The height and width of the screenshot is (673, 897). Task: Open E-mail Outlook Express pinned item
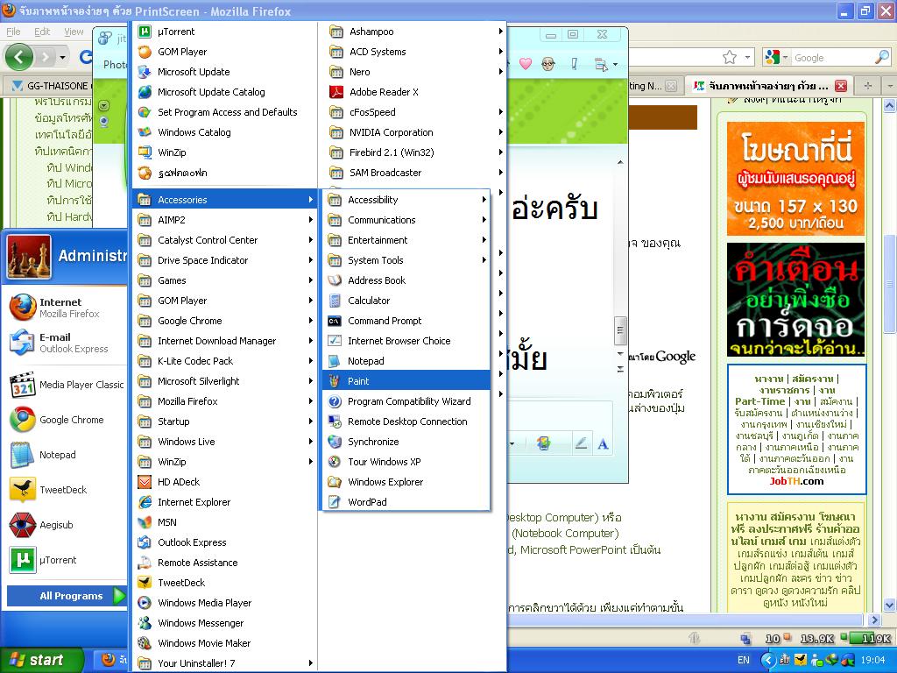click(66, 343)
